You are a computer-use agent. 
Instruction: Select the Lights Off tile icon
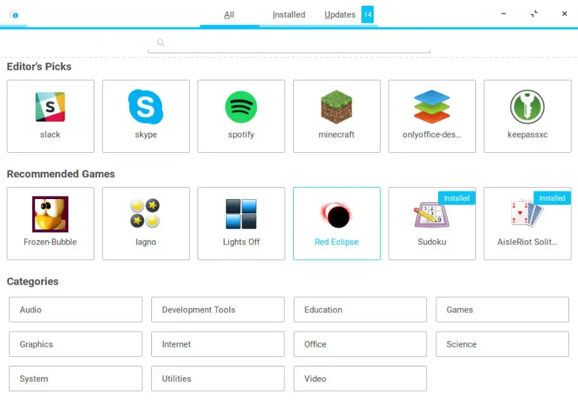click(241, 214)
